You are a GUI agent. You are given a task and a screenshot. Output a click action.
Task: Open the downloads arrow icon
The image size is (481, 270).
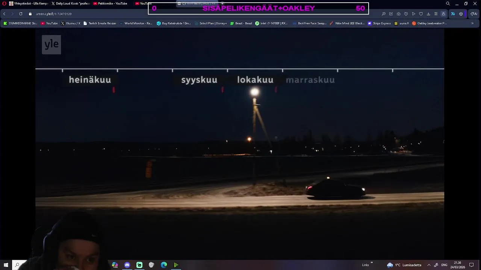tap(428, 14)
